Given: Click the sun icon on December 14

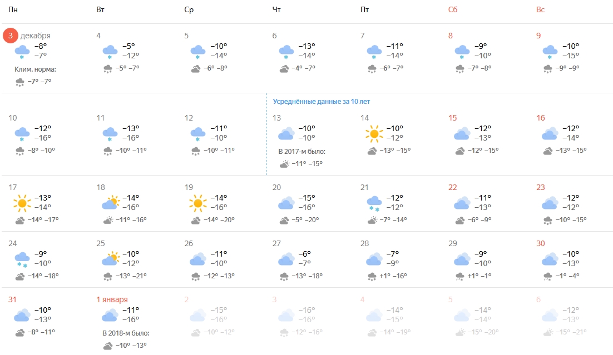Looking at the screenshot, I should pyautogui.click(x=374, y=133).
